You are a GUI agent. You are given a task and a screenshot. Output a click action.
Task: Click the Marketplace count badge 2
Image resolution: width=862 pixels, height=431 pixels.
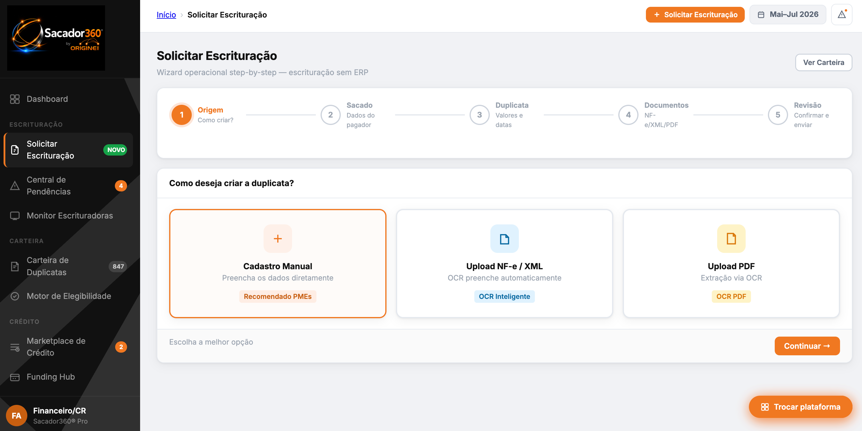coord(121,347)
